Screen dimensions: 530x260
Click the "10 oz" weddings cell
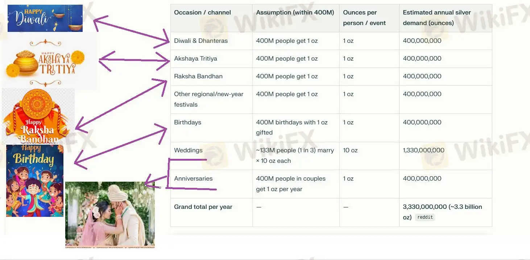[x=350, y=150]
